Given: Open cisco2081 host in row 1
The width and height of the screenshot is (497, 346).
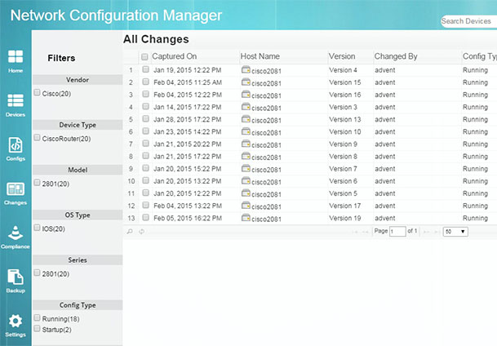Looking at the screenshot, I should [266, 70].
